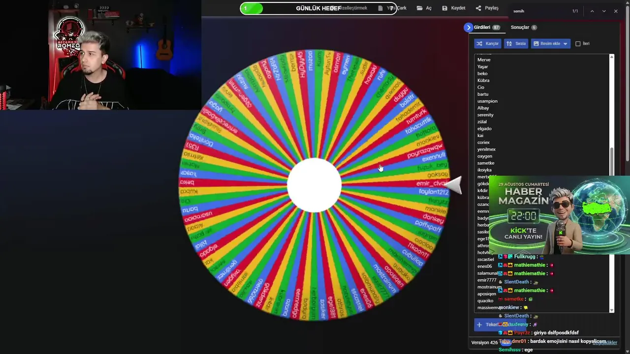This screenshot has width=630, height=354.
Task: Click the 'Fullkrugg' chat username
Action: pyautogui.click(x=525, y=257)
